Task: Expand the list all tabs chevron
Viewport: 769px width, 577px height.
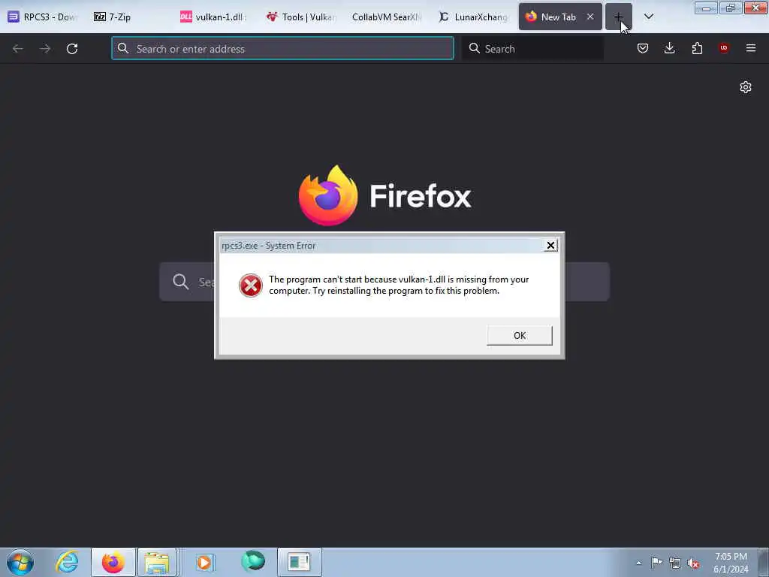Action: pyautogui.click(x=648, y=17)
